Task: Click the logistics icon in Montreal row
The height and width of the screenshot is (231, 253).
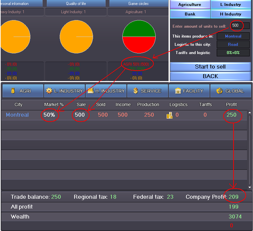Action: click(x=170, y=115)
